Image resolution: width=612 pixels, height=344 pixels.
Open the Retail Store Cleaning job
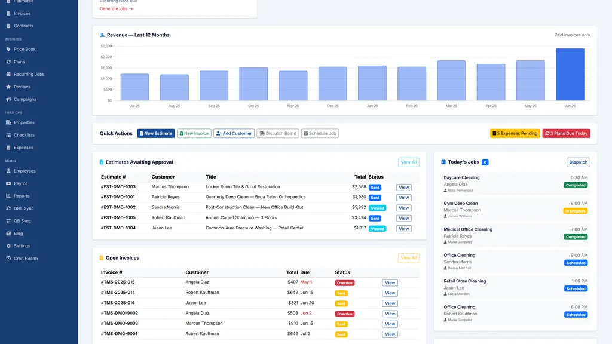pyautogui.click(x=516, y=287)
